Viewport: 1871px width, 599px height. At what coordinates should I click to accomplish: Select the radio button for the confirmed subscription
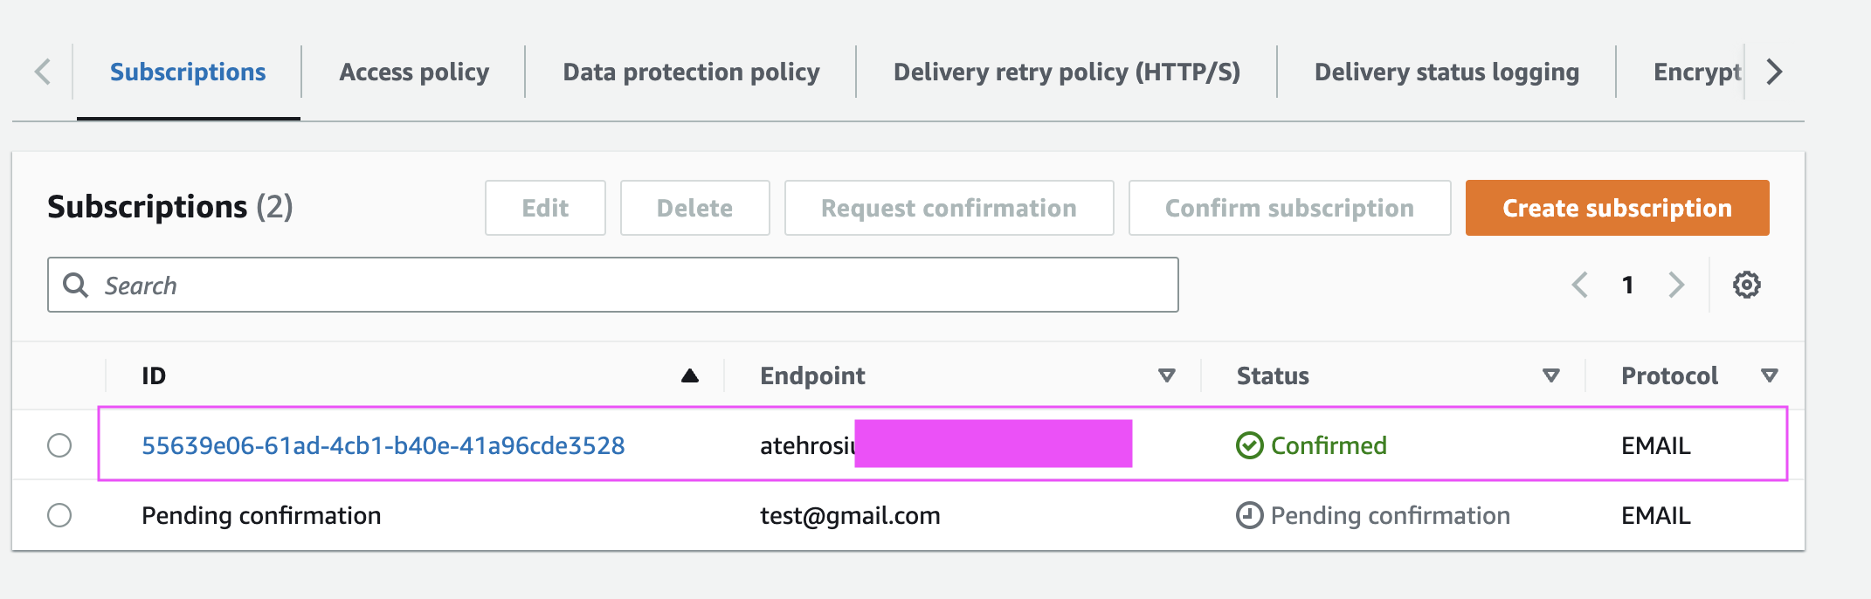click(x=59, y=445)
